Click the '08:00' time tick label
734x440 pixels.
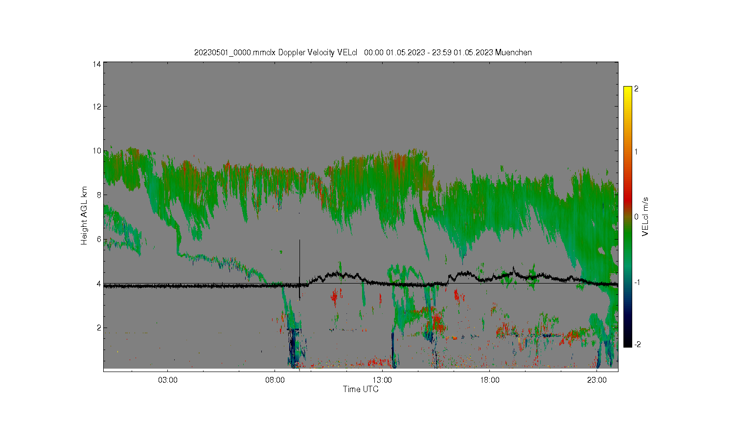point(275,380)
